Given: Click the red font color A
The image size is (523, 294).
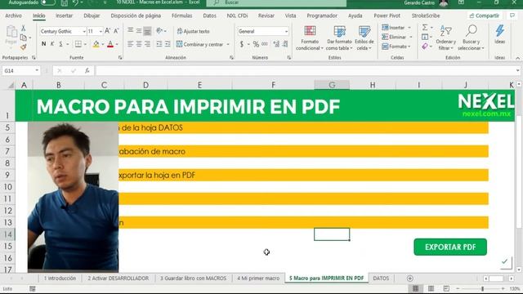Looking at the screenshot, I should (110, 44).
